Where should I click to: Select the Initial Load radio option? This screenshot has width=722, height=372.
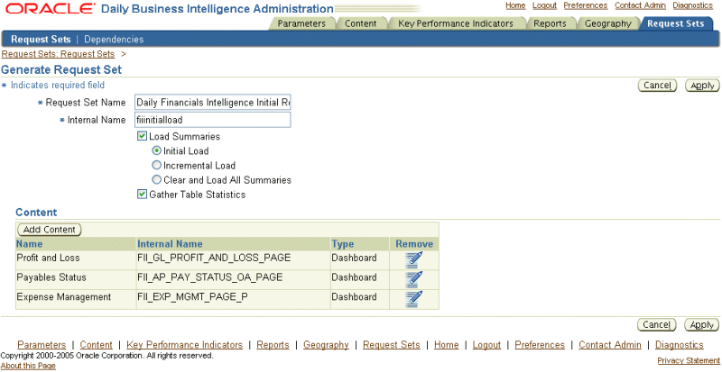(x=156, y=150)
